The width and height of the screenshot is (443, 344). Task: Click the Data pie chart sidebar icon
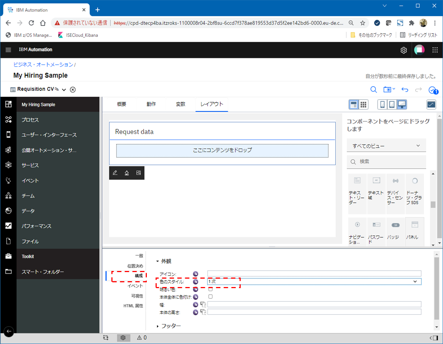click(8, 211)
